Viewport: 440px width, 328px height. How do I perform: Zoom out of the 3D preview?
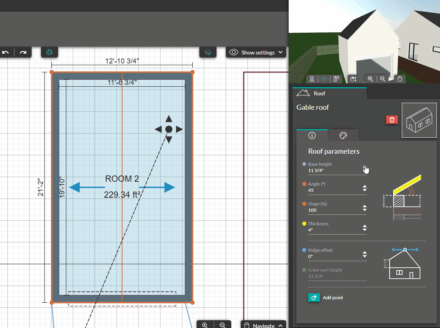pyautogui.click(x=383, y=79)
